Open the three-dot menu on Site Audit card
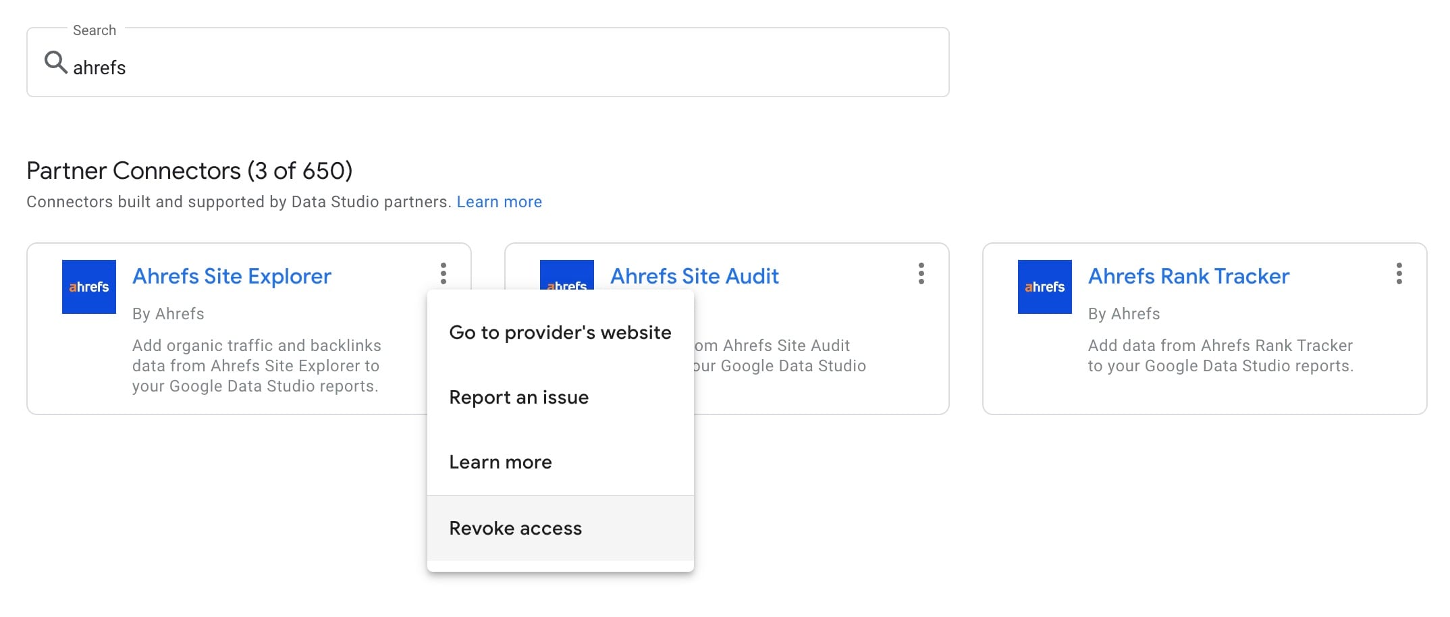The image size is (1450, 617). [921, 273]
